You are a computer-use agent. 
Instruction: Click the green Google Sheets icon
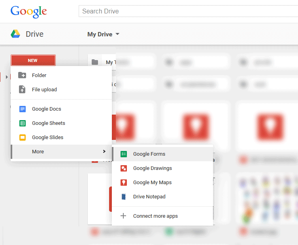tap(23, 123)
